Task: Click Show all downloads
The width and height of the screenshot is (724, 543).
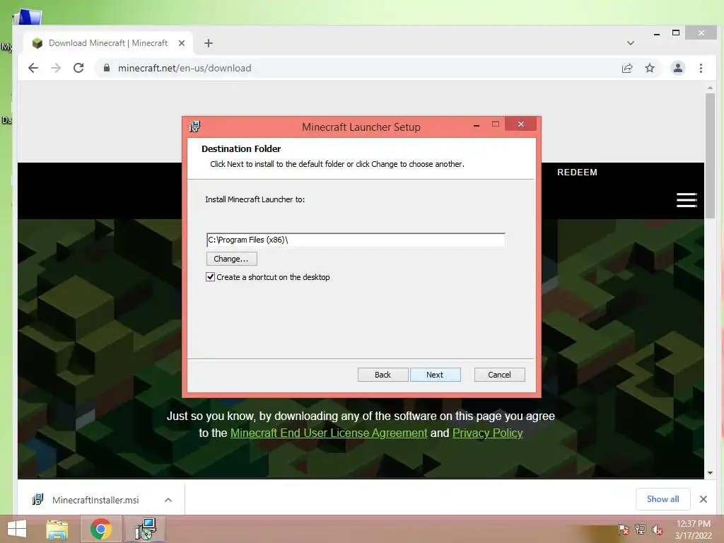Action: pyautogui.click(x=663, y=499)
